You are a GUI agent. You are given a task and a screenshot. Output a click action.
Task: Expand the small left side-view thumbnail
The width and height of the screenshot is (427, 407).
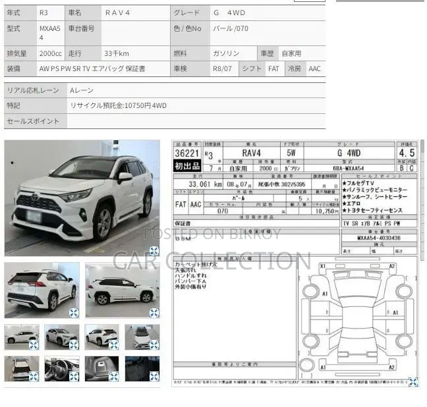coord(34,345)
